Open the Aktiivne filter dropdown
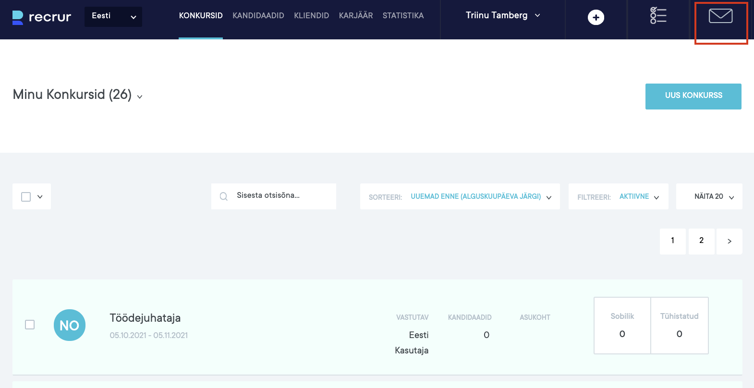The width and height of the screenshot is (754, 388). coord(639,196)
